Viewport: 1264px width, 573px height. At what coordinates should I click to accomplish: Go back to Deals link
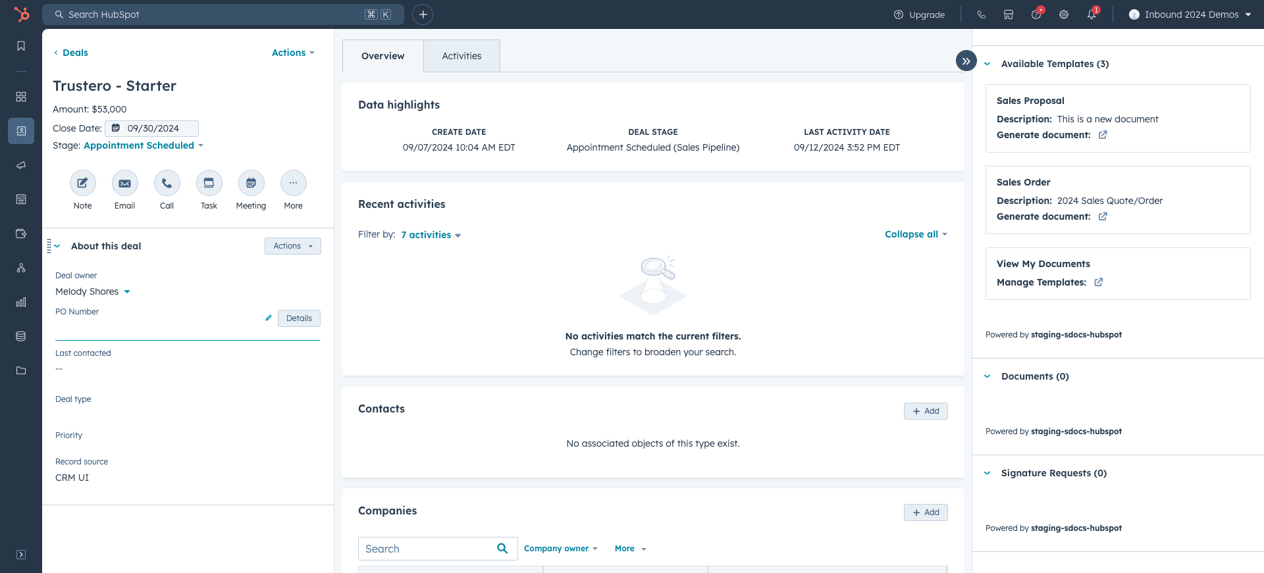(71, 53)
